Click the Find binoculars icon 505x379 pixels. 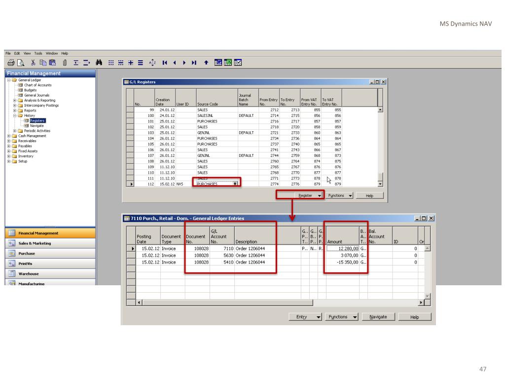(98, 63)
